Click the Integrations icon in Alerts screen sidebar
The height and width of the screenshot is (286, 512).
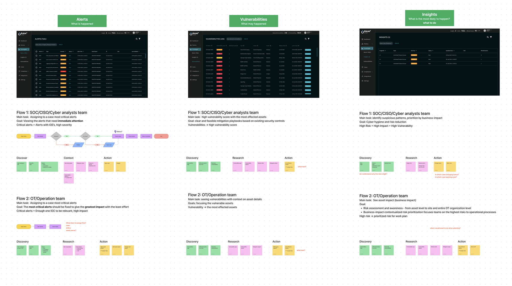[x=19, y=75]
